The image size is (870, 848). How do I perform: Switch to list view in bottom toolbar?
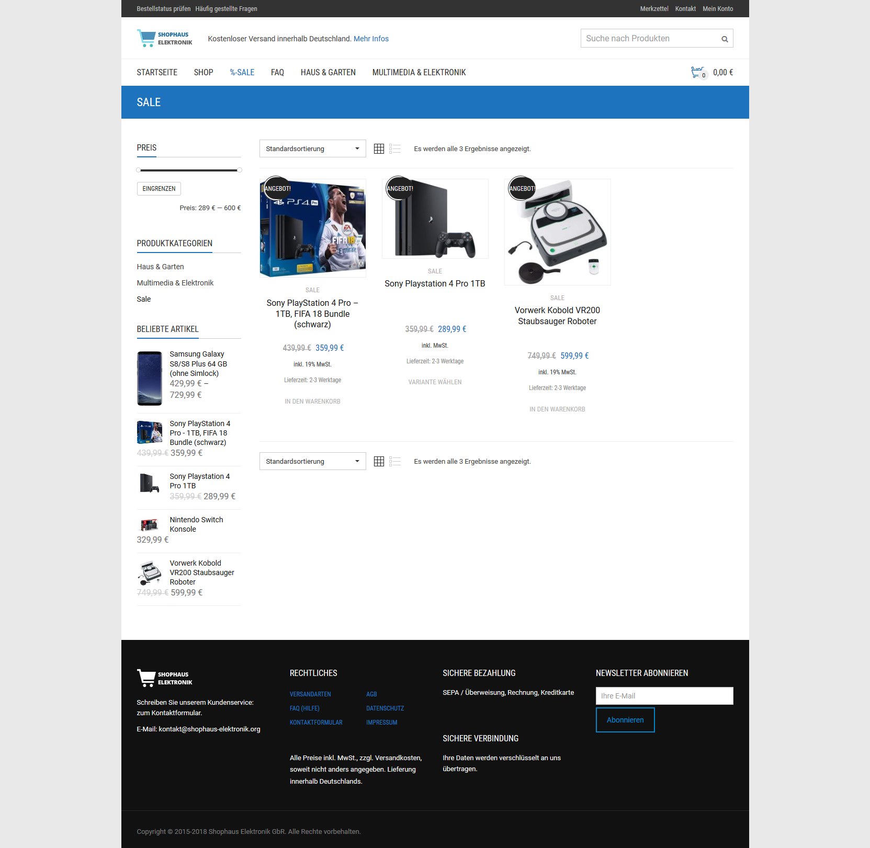[396, 462]
